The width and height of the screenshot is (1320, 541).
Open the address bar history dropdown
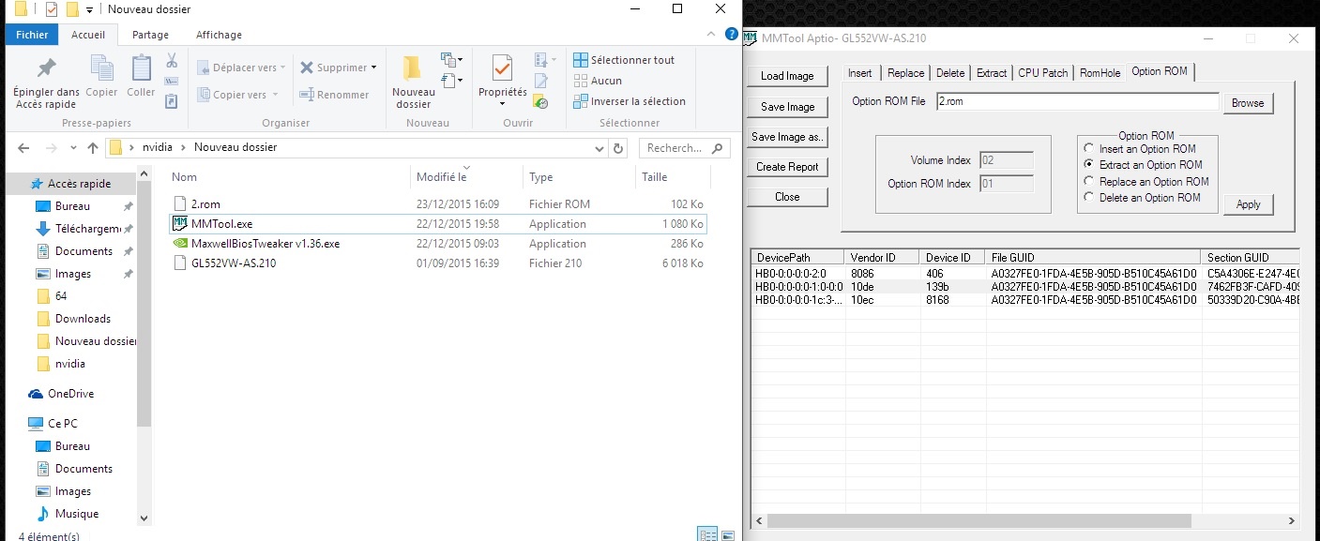(x=599, y=148)
